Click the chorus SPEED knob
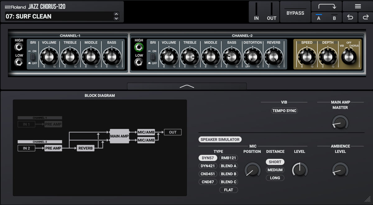 (306, 57)
